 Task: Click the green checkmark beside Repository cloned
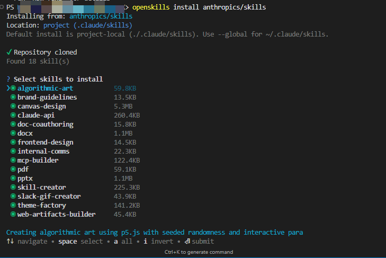coord(9,52)
